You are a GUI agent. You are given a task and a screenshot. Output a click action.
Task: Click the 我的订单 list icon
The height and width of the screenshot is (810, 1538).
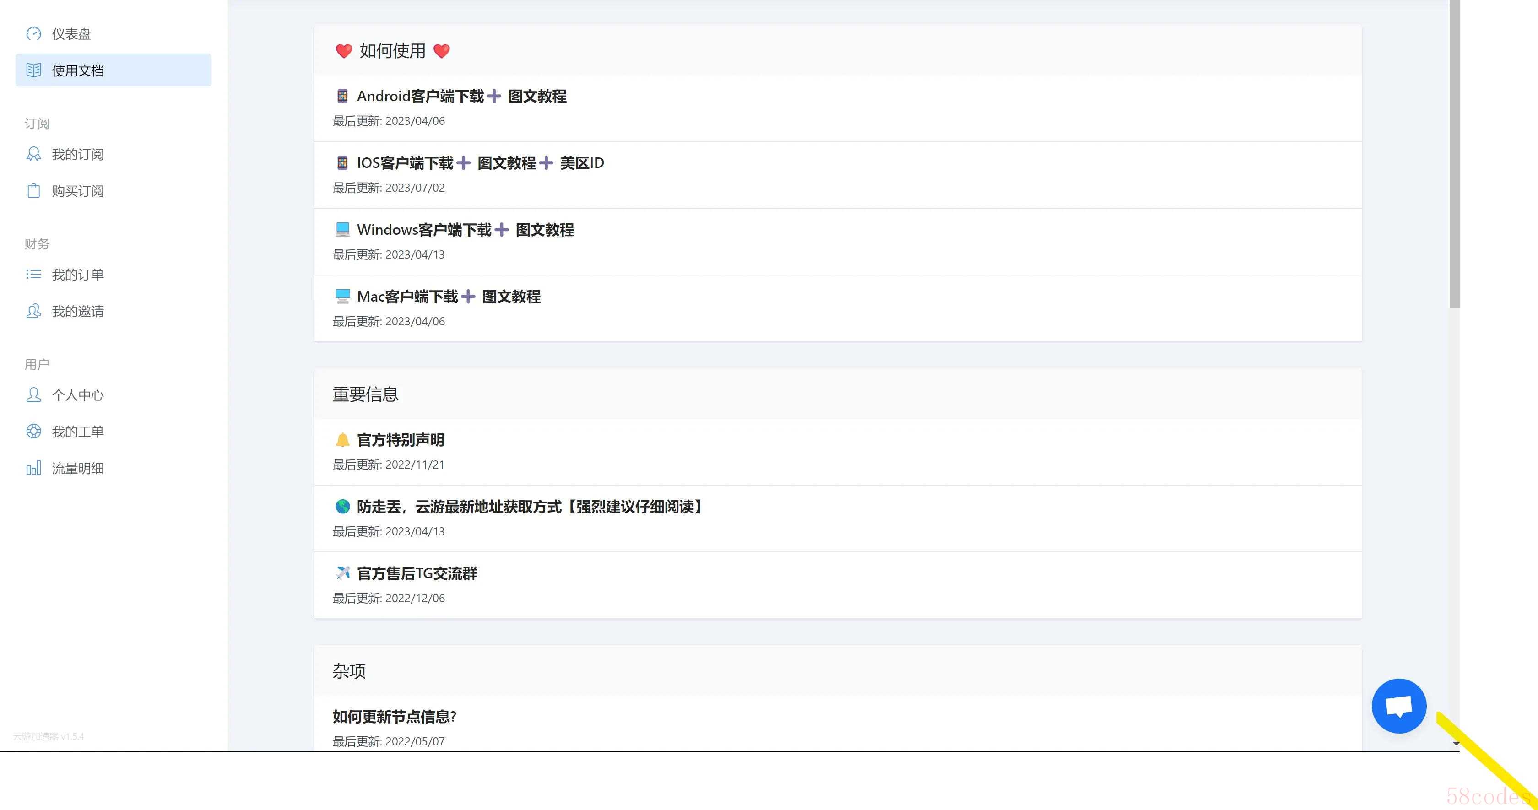click(x=33, y=274)
